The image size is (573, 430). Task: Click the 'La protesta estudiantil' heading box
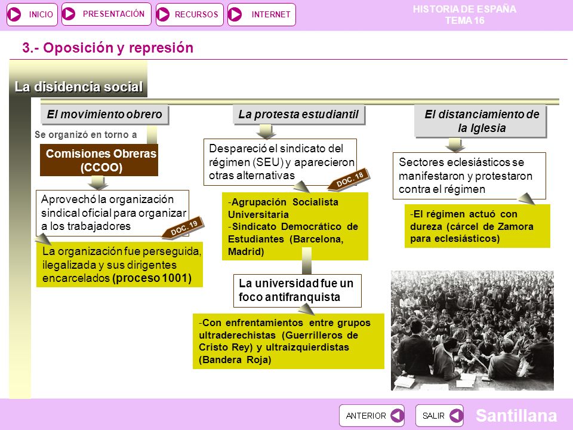coord(298,115)
